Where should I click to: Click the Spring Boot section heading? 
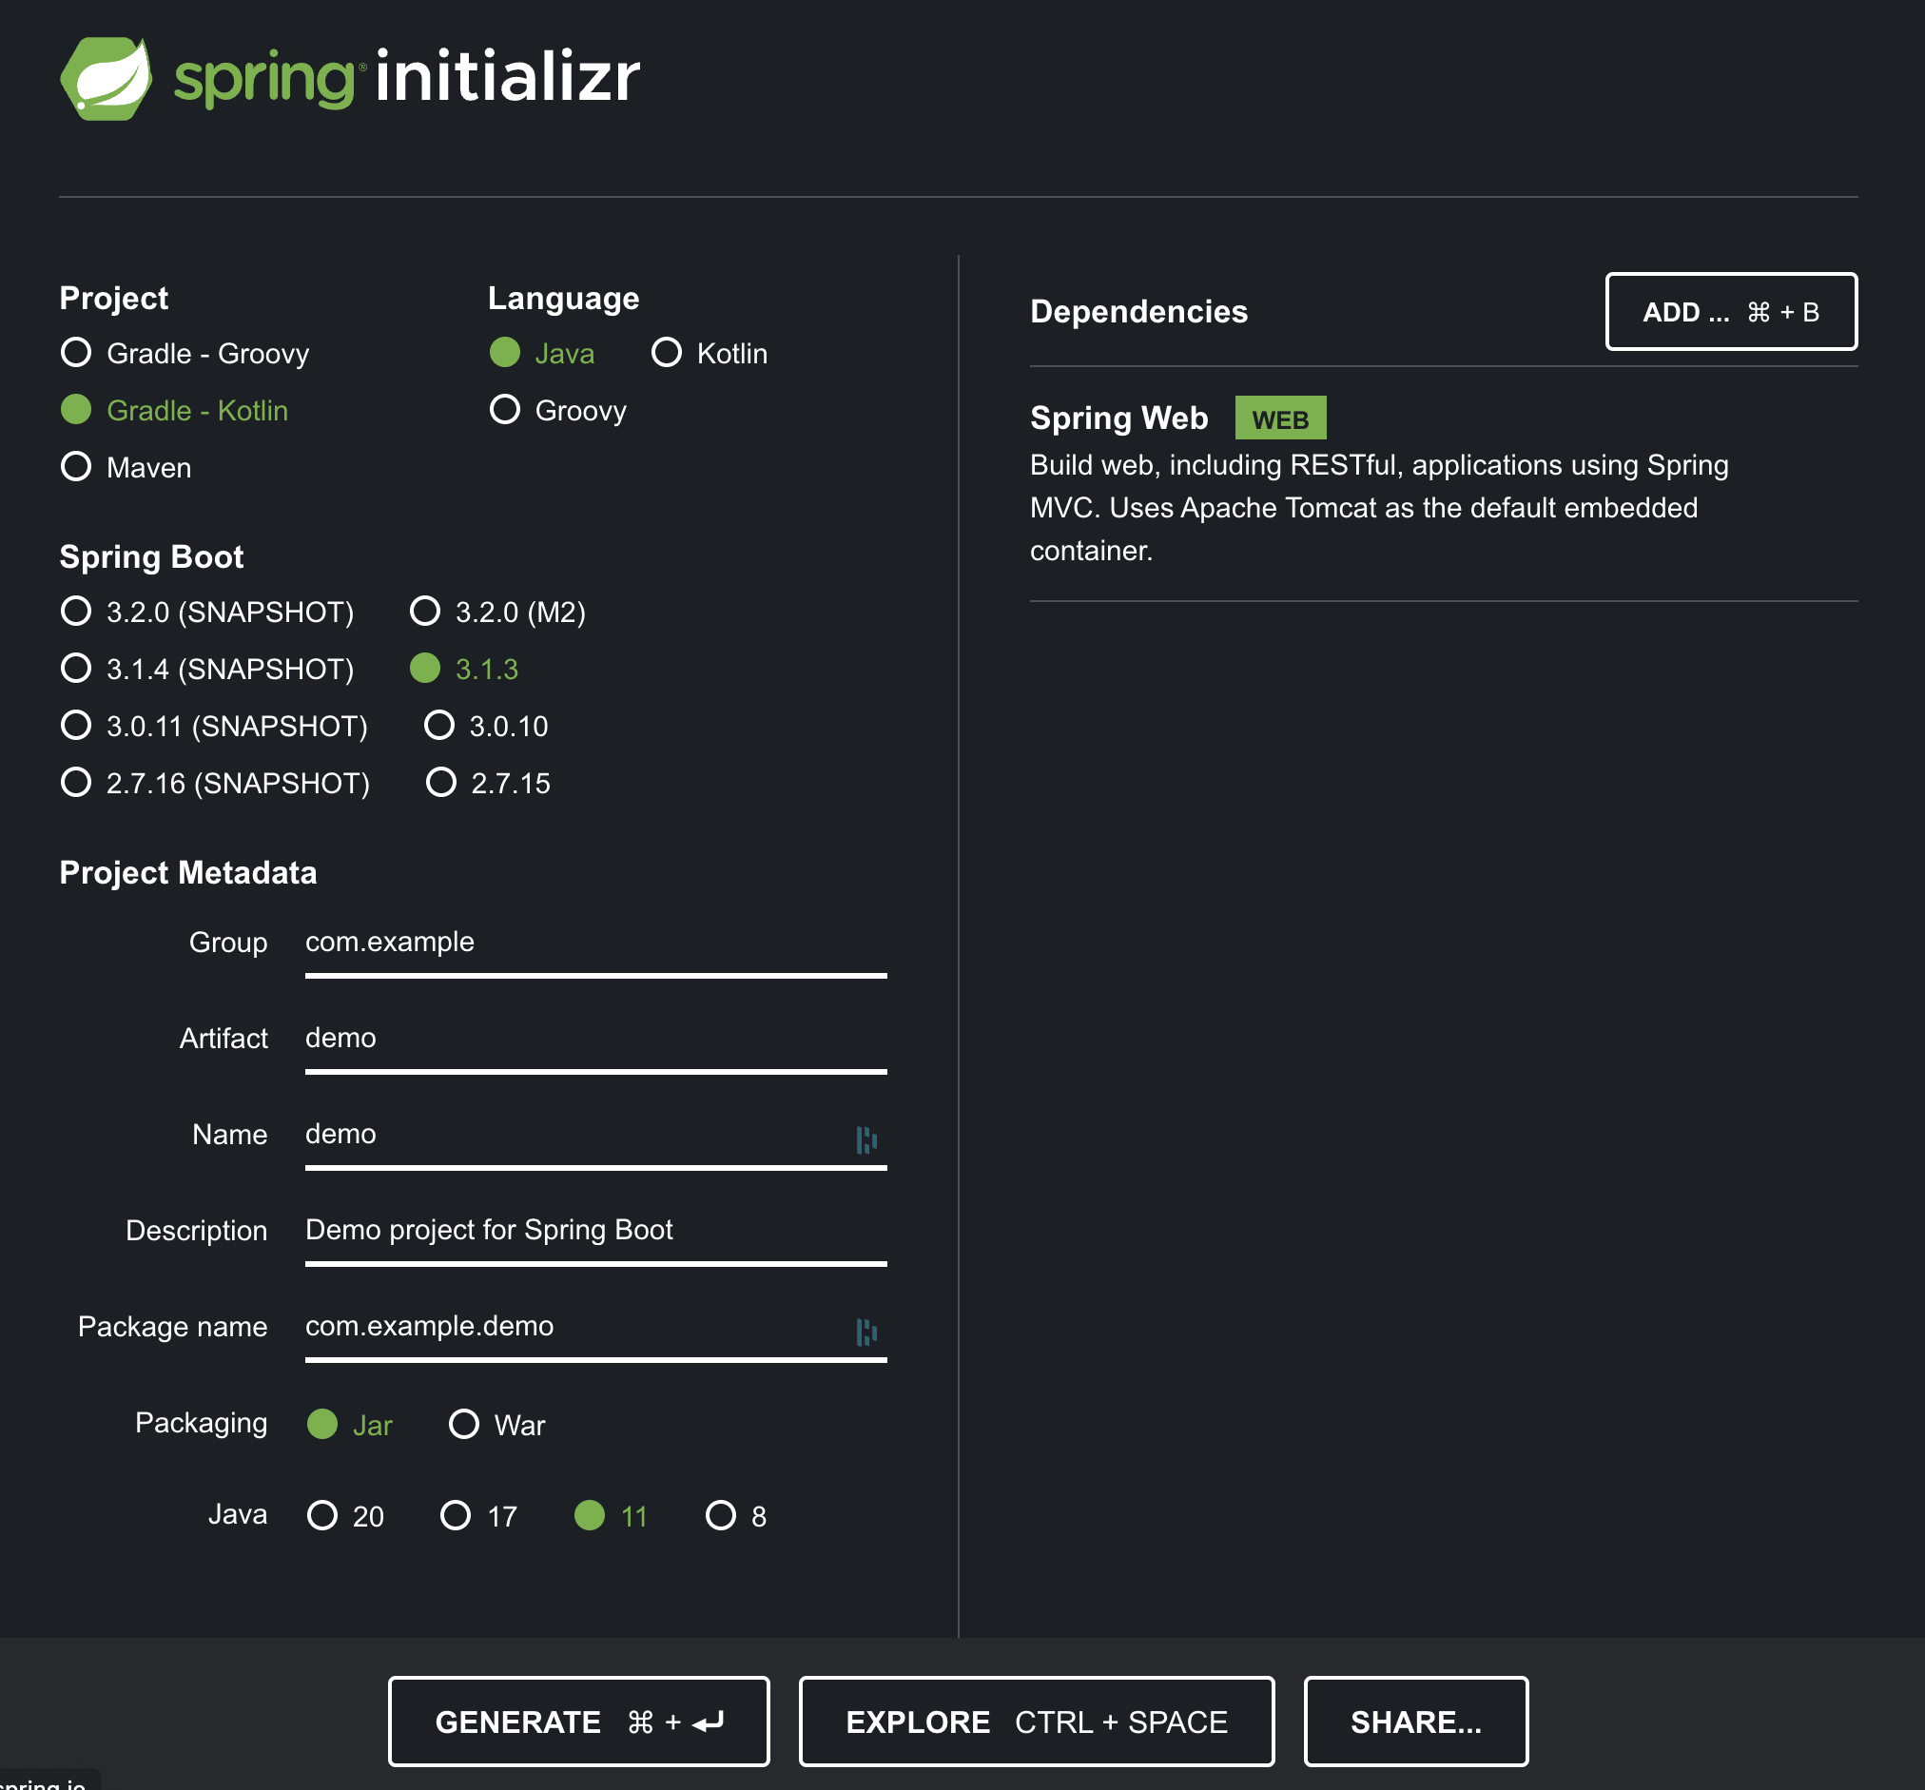tap(151, 556)
